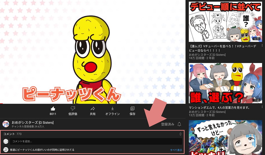Click すべて表示 to show all comments

click(x=176, y=150)
